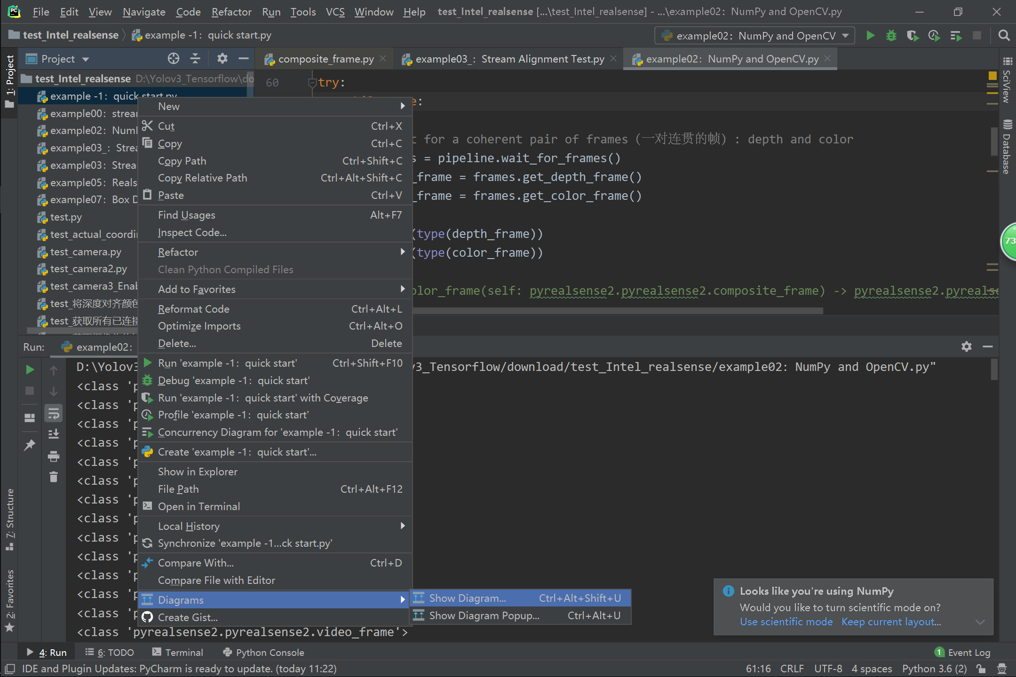Viewport: 1016px width, 677px height.
Task: Clear console output with the trash icon
Action: pyautogui.click(x=53, y=477)
